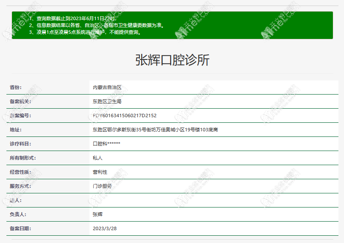Screen dimensions: 344x243
Task: Click the 地址 label
Action: [x=15, y=130]
